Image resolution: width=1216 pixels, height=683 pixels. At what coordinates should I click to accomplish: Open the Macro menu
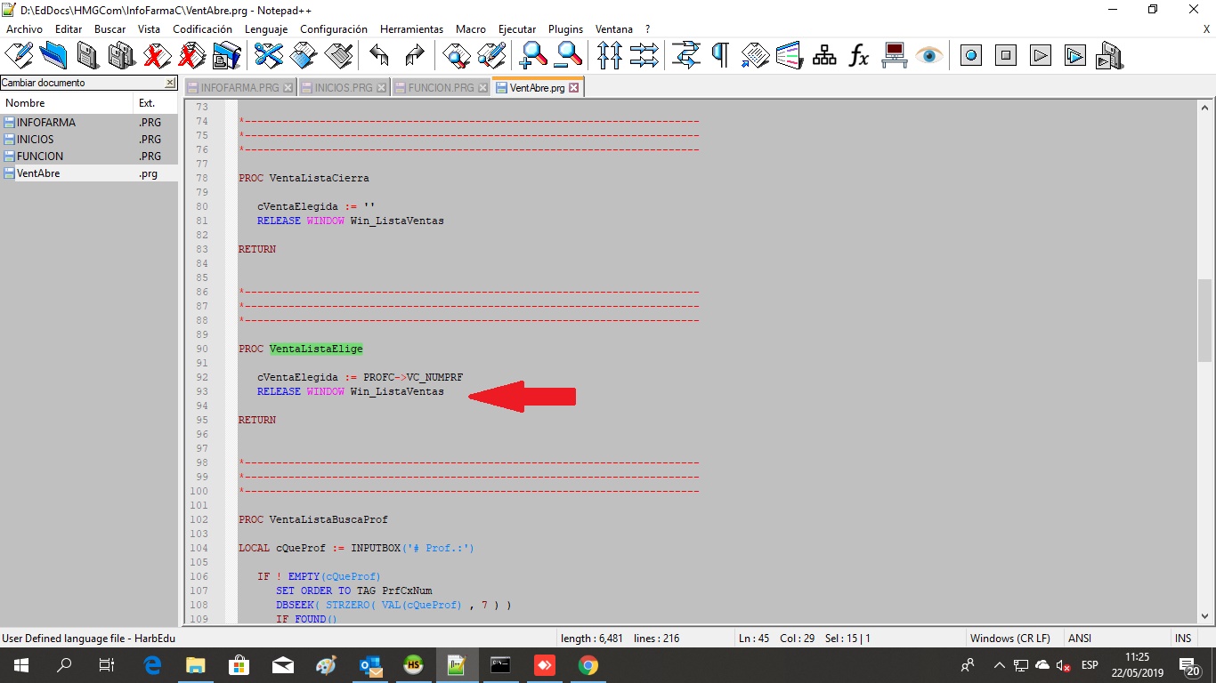pyautogui.click(x=471, y=29)
